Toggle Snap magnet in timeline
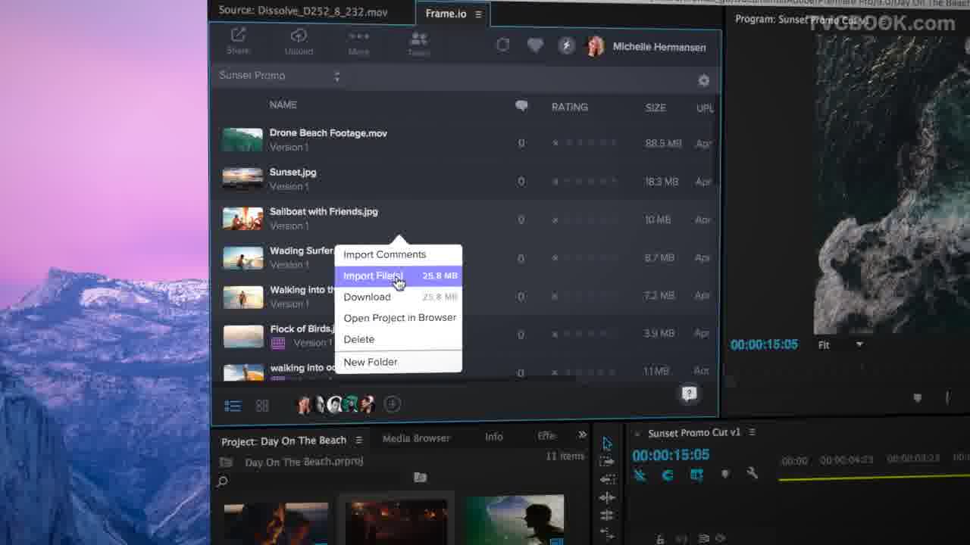The height and width of the screenshot is (545, 970). pyautogui.click(x=668, y=475)
